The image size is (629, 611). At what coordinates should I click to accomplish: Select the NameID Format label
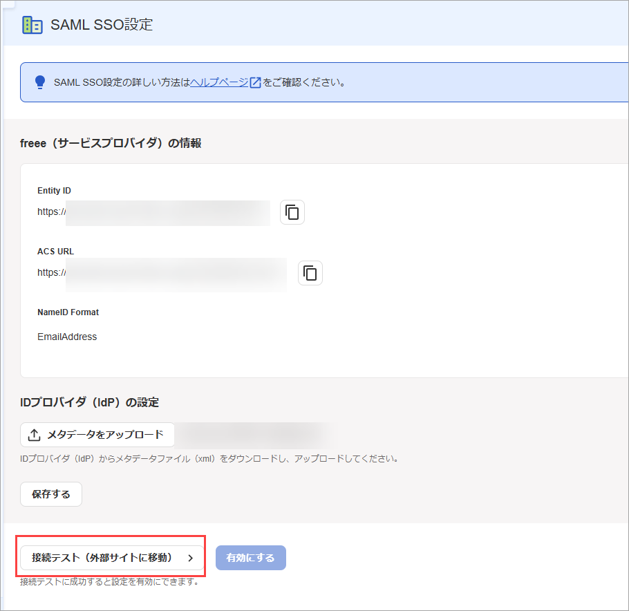(x=68, y=312)
